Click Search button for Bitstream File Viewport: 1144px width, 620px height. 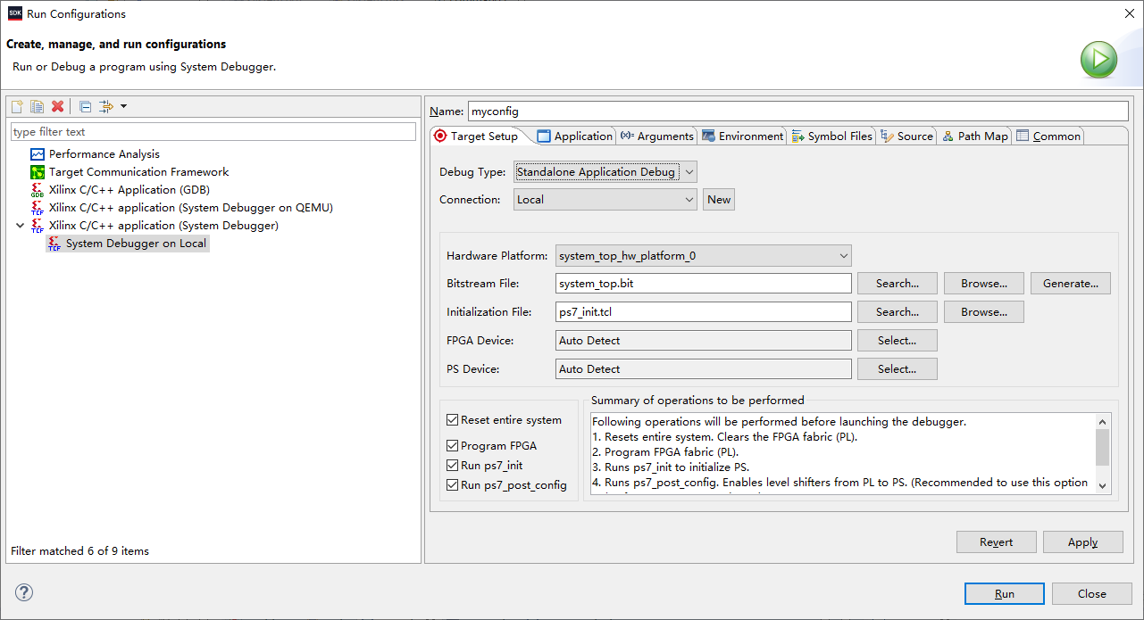[x=898, y=284]
